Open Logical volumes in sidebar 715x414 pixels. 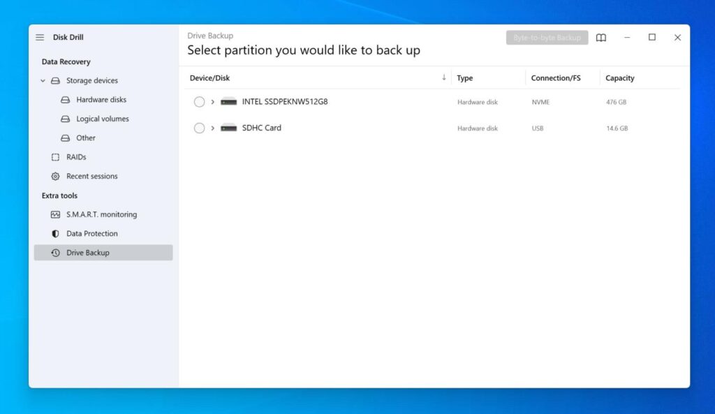click(x=103, y=119)
